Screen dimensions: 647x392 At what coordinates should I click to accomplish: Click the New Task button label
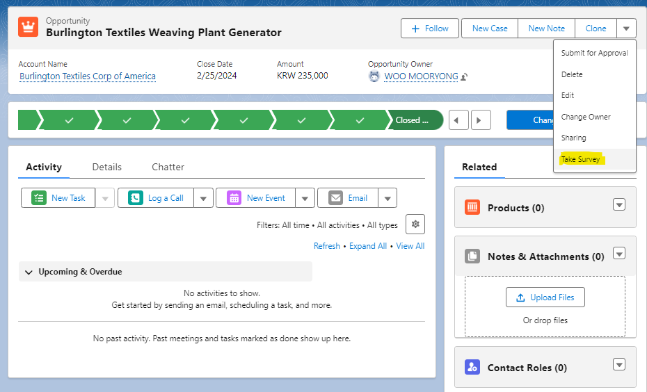click(68, 198)
